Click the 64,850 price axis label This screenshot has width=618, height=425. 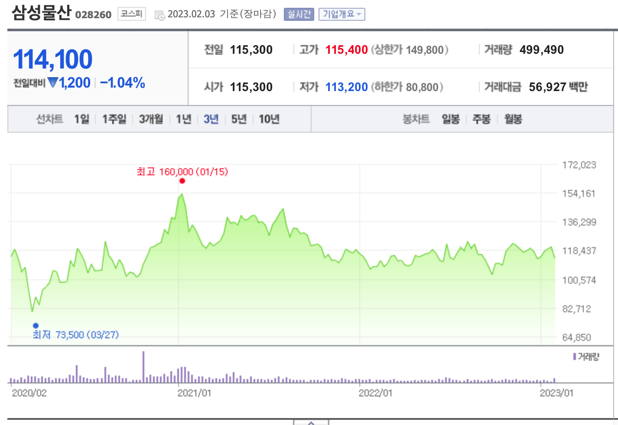(576, 337)
